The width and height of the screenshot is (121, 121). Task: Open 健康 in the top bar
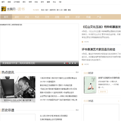tap(48, 2)
